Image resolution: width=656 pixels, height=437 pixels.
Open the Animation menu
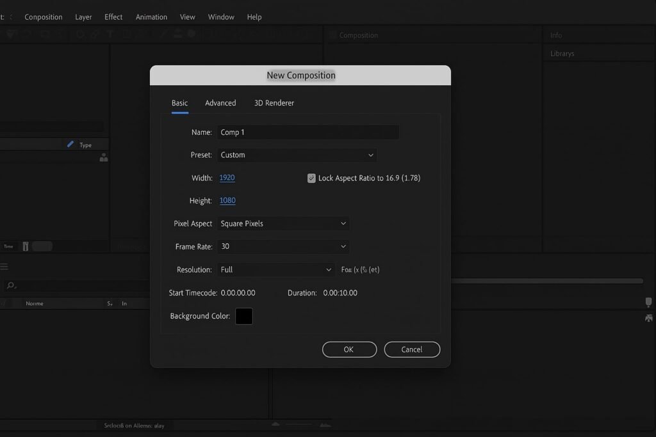(151, 17)
